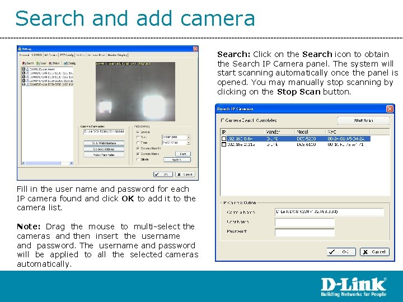Switch to the Monitor Display tab
The image size is (403, 302).
(x=117, y=55)
